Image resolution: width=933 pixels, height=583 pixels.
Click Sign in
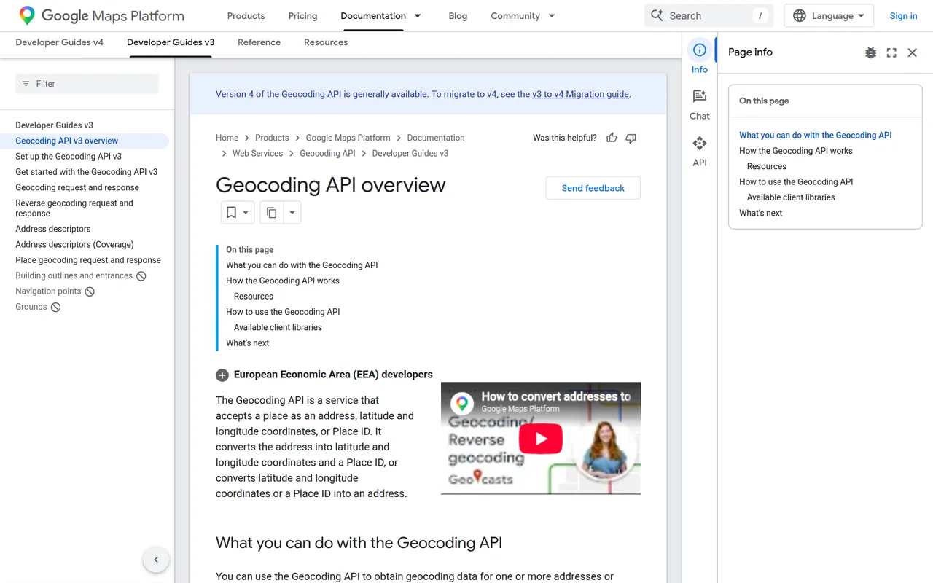(x=903, y=16)
